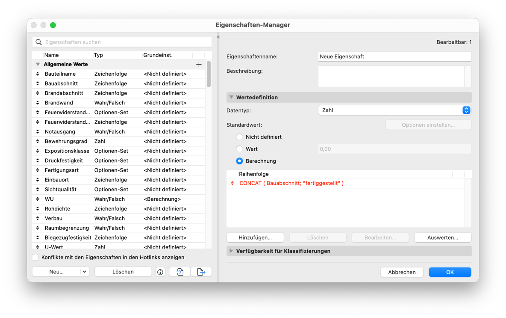506x318 pixels.
Task: Click the Reihenfolge column header
Action: (x=254, y=174)
